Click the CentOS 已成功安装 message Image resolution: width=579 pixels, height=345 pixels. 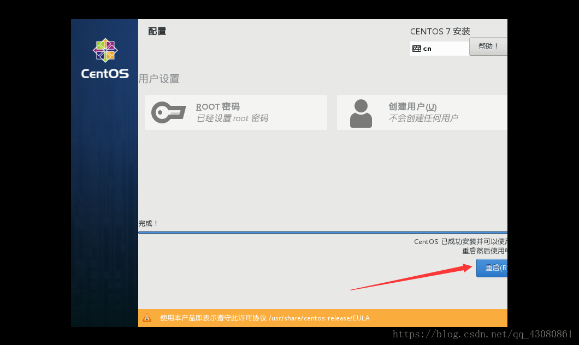point(461,242)
